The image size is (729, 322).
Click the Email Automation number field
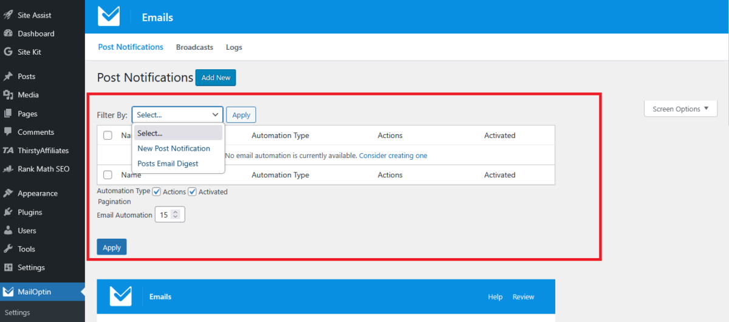169,214
